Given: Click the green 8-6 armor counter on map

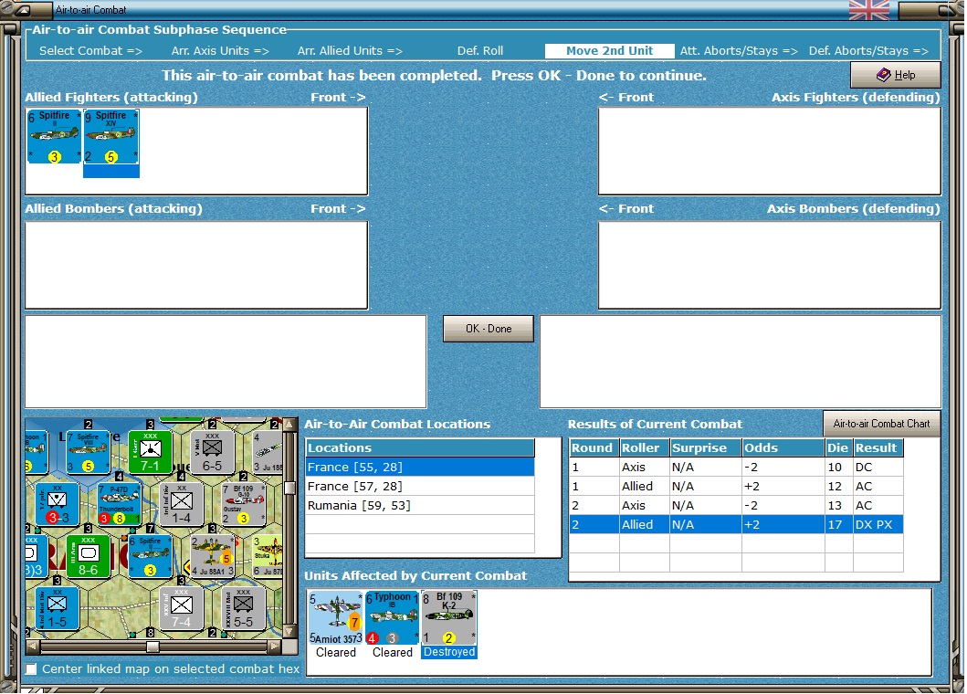Looking at the screenshot, I should (x=89, y=556).
